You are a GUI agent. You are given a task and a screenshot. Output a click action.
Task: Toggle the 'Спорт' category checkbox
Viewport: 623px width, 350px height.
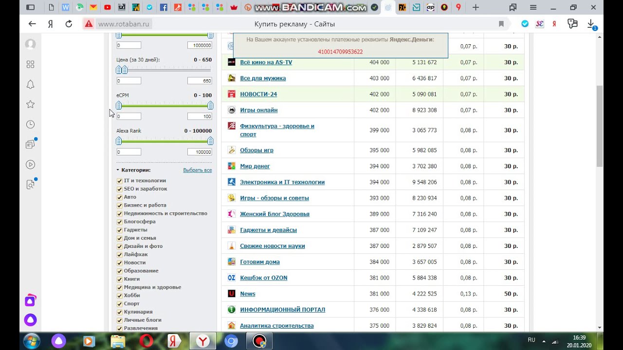click(119, 303)
